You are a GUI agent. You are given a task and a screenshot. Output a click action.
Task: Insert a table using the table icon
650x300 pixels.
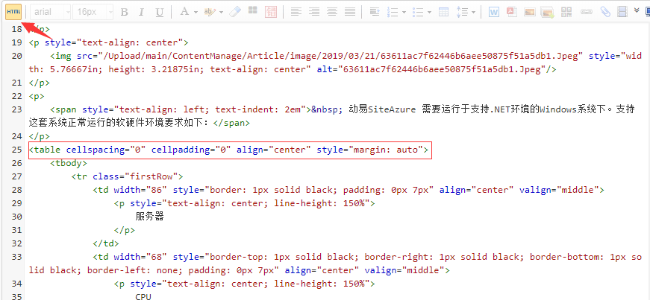point(443,12)
